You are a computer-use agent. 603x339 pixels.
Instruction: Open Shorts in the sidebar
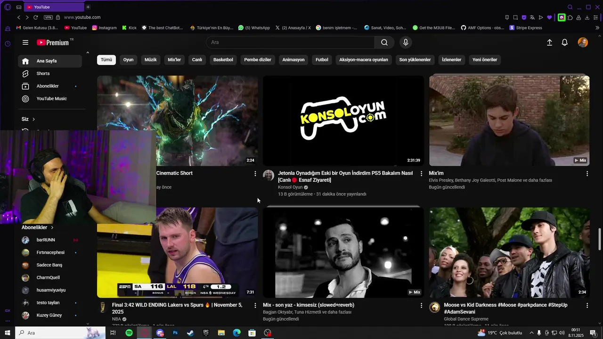click(50, 73)
